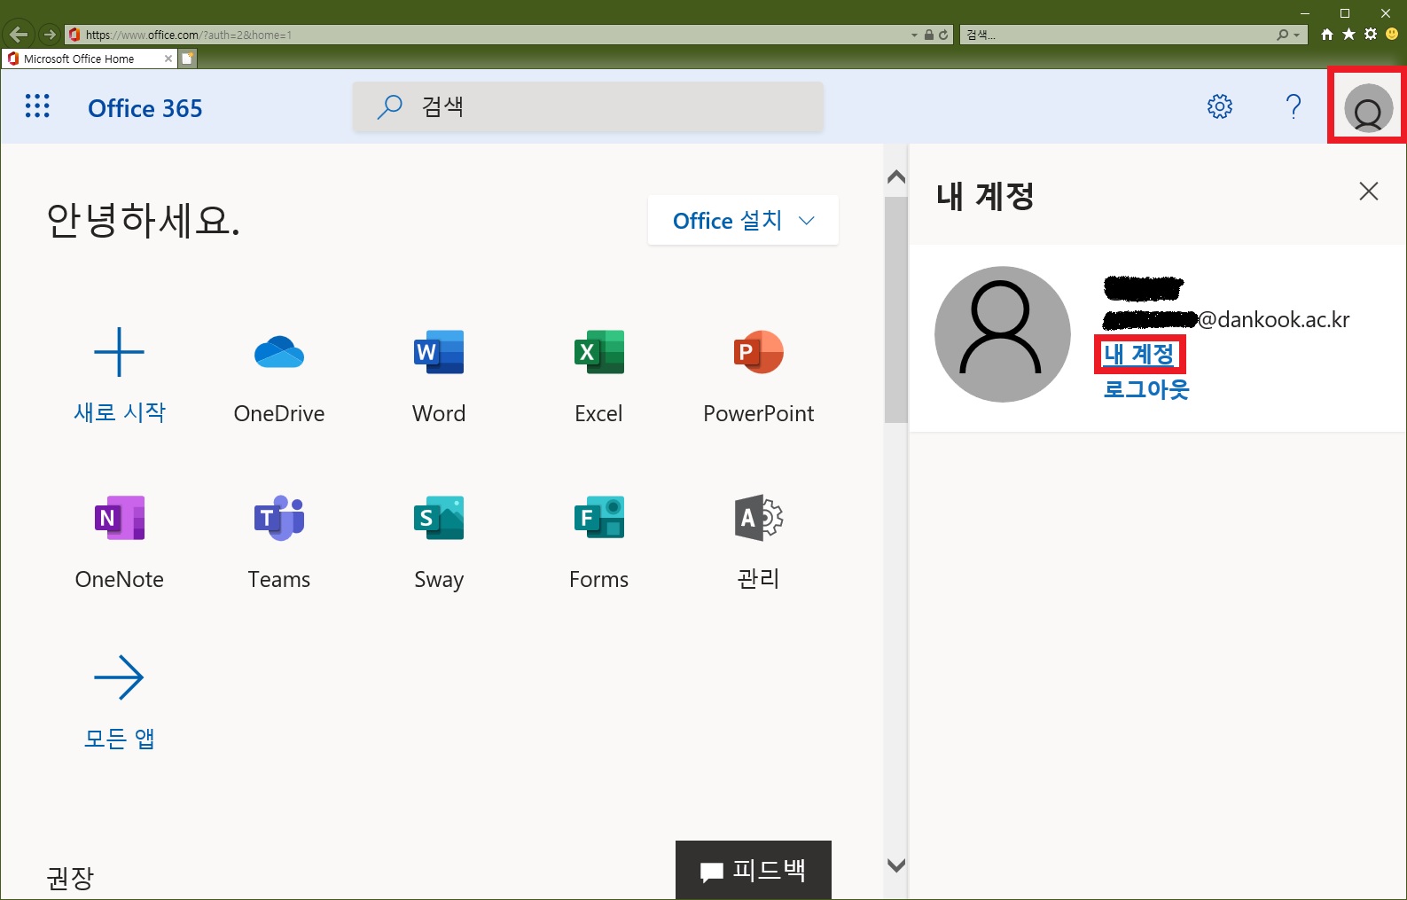1407x900 pixels.
Task: Click the browser smiley feedback icon
Action: tap(1392, 35)
